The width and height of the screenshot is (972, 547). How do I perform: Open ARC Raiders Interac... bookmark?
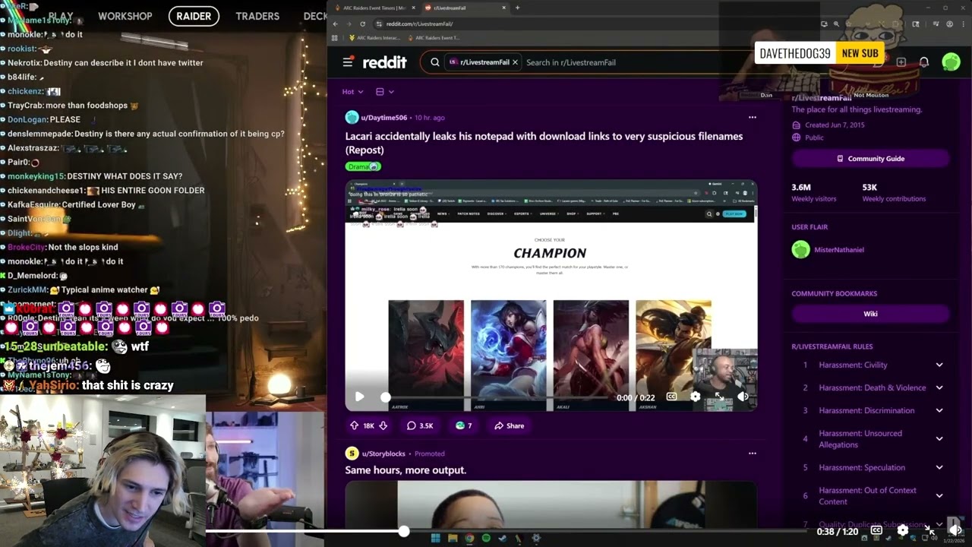point(374,37)
